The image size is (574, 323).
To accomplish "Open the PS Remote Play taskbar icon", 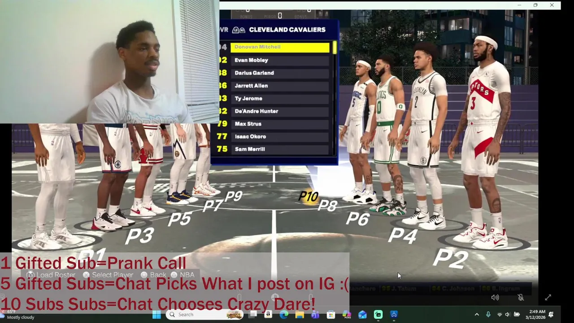I will pos(394,315).
